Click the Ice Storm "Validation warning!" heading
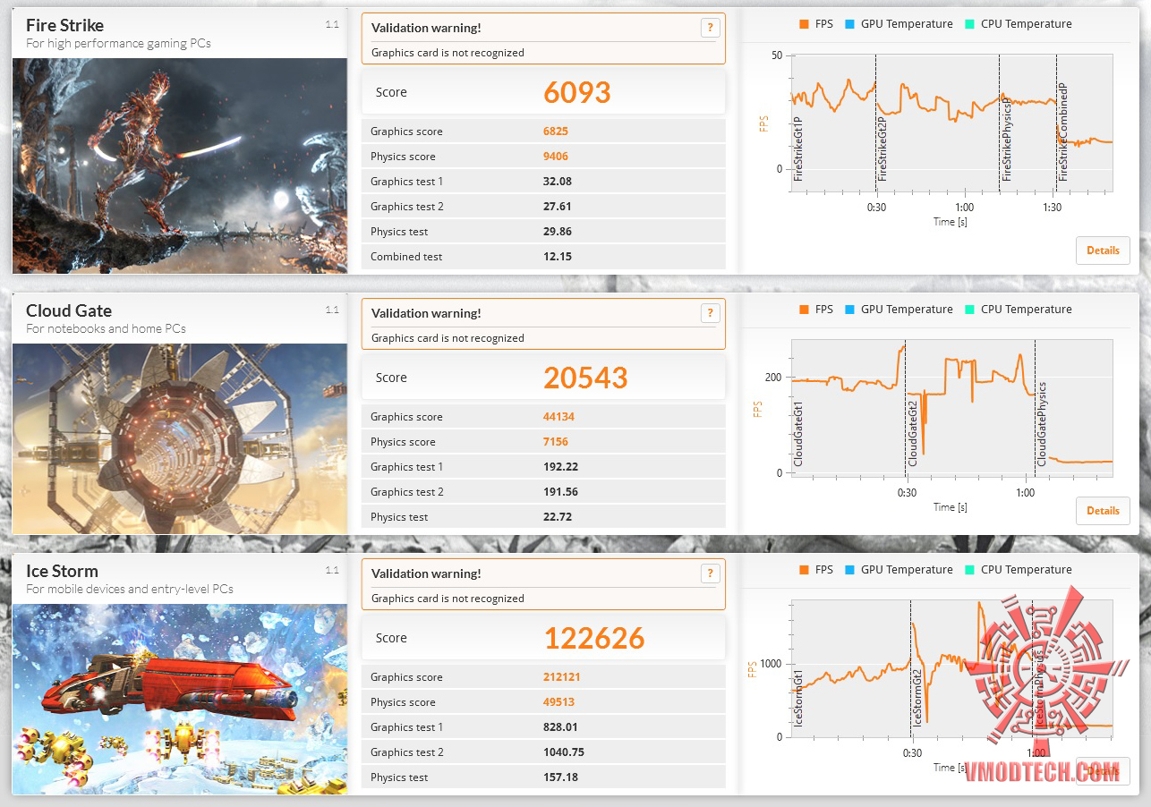The image size is (1151, 807). [x=426, y=573]
